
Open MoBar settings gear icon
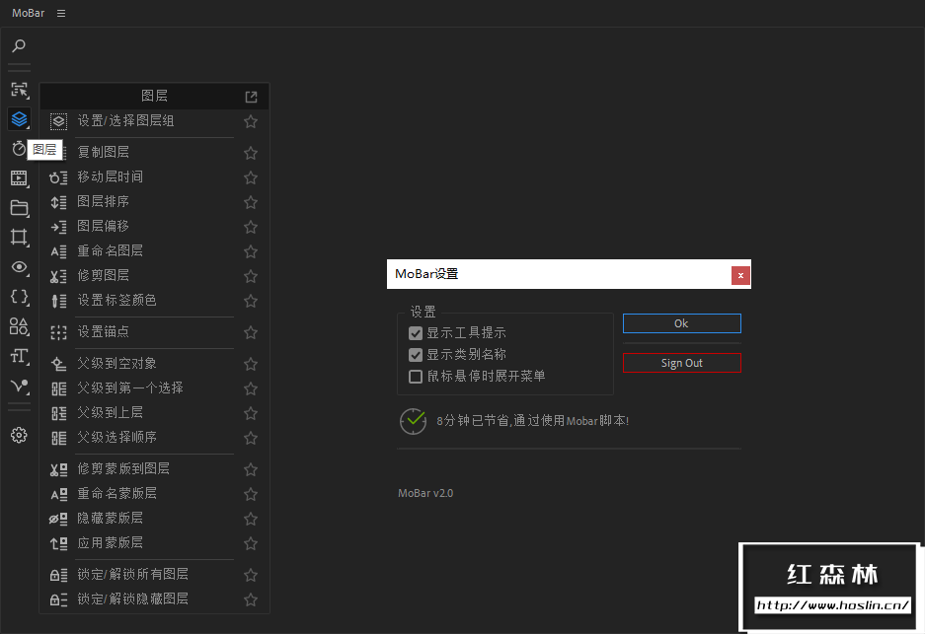click(x=19, y=436)
